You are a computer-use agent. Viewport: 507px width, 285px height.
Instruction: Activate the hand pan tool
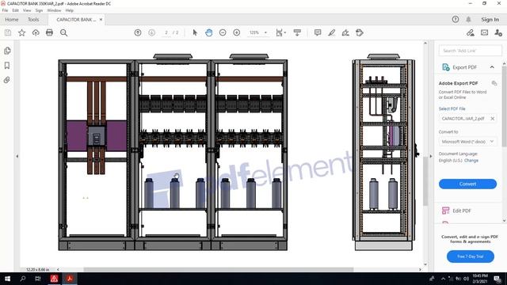tap(209, 32)
